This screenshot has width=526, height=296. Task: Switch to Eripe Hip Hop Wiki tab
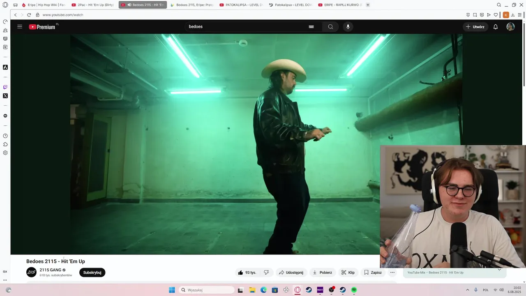(x=43, y=5)
